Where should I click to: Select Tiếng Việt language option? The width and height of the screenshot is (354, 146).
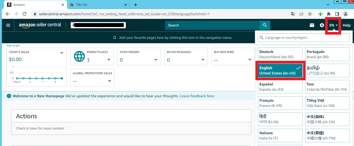327,103
